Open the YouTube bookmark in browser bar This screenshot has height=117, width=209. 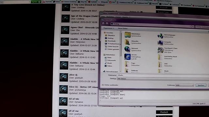(x=47, y=2)
